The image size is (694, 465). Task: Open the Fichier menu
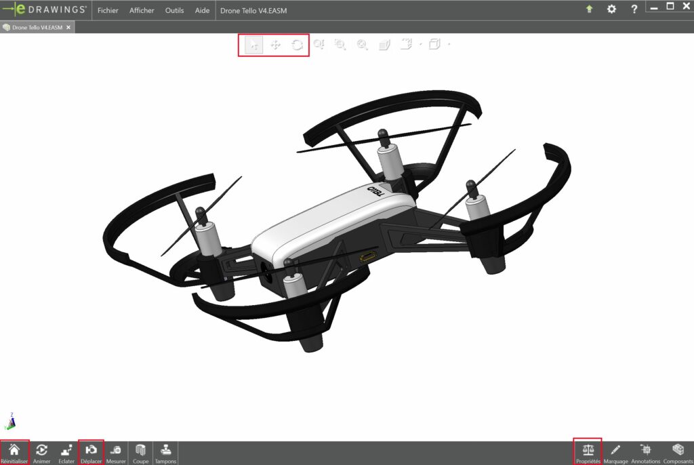tap(108, 10)
